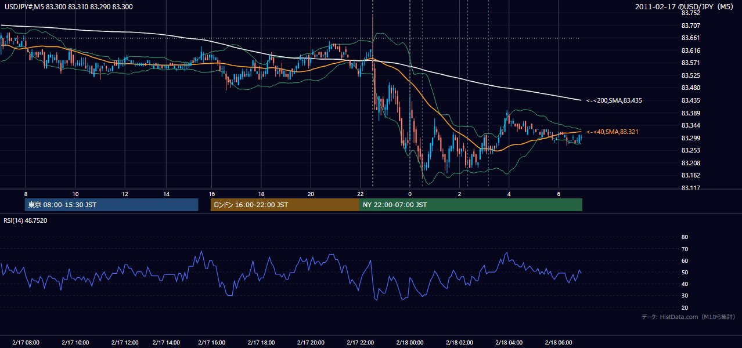Click the price axis label 83.253
742x348 pixels.
pos(690,150)
